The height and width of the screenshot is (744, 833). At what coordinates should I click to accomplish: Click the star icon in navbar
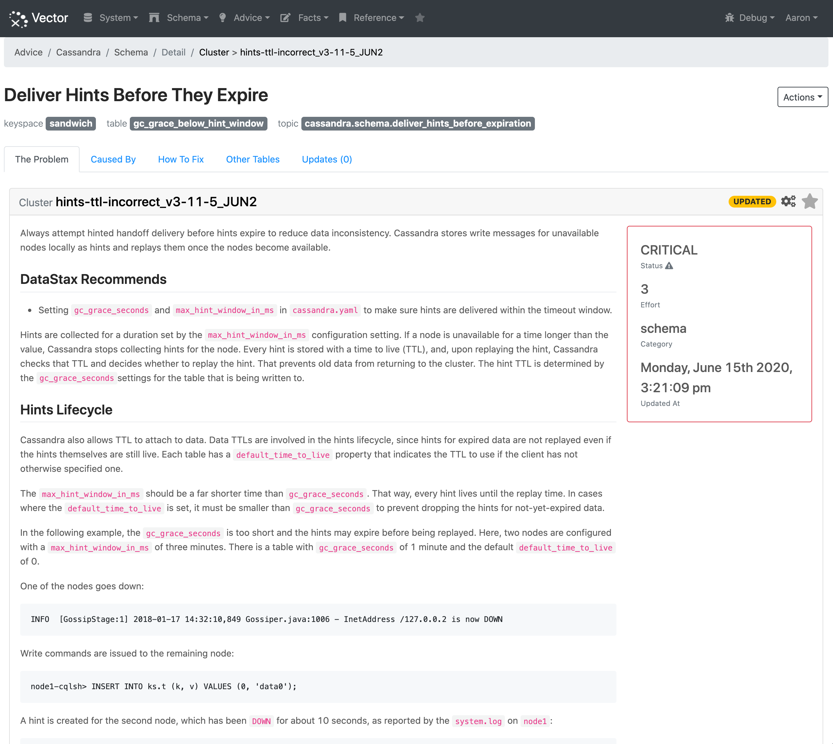(x=419, y=18)
